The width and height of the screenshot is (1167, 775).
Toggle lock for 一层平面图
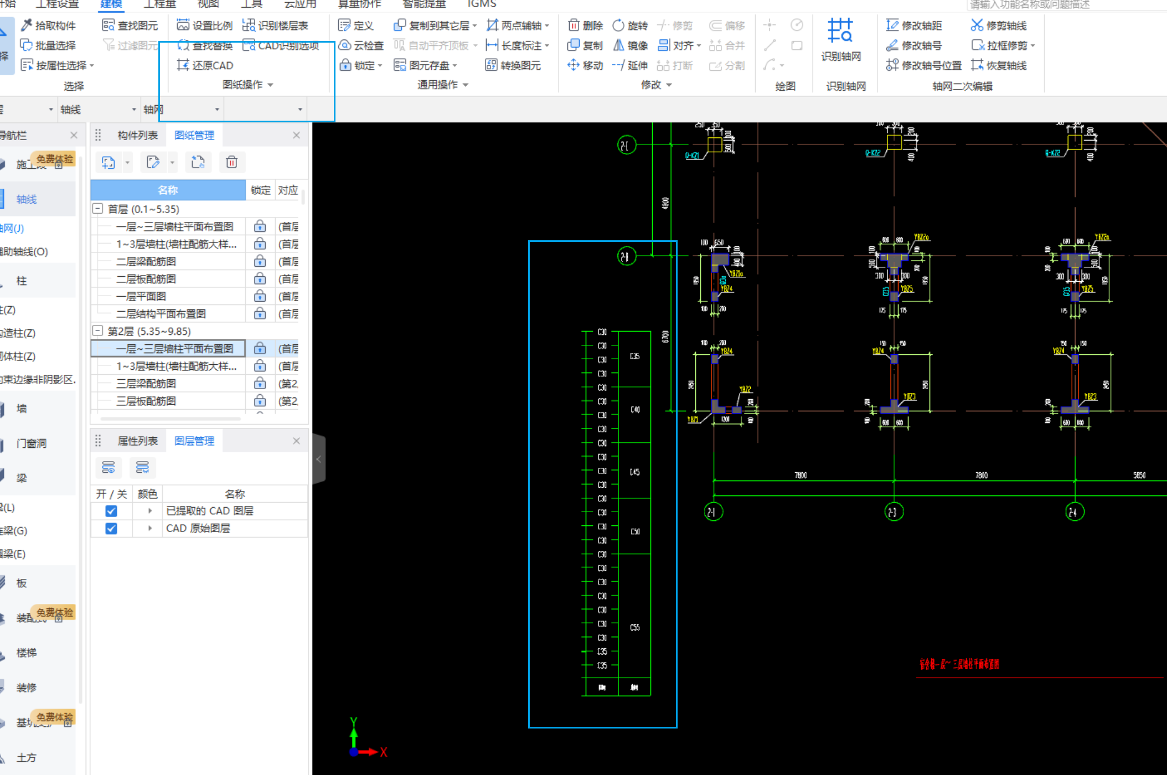260,296
